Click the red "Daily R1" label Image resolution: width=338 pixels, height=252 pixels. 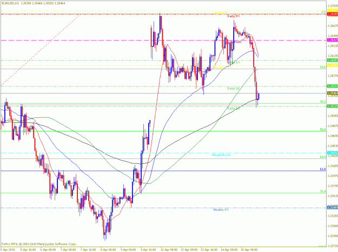(234, 16)
